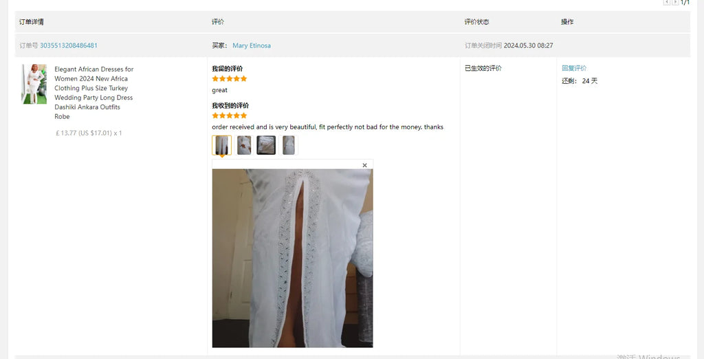This screenshot has width=704, height=359.
Task: Click the 评价状态 column header
Action: pyautogui.click(x=477, y=22)
